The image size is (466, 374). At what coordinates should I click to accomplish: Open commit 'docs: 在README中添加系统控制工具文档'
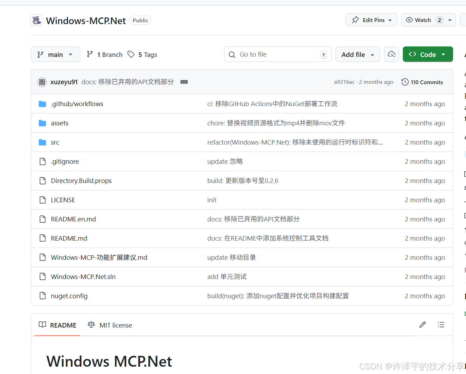[x=268, y=238]
